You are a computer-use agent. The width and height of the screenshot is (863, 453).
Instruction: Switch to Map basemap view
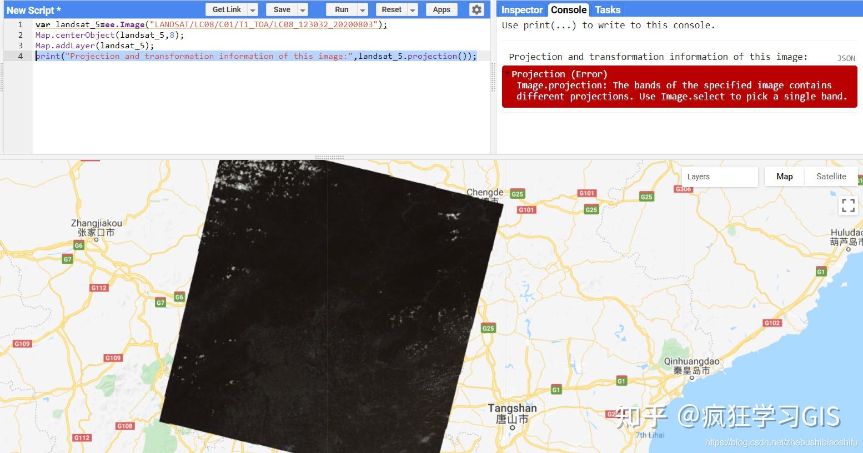[784, 176]
